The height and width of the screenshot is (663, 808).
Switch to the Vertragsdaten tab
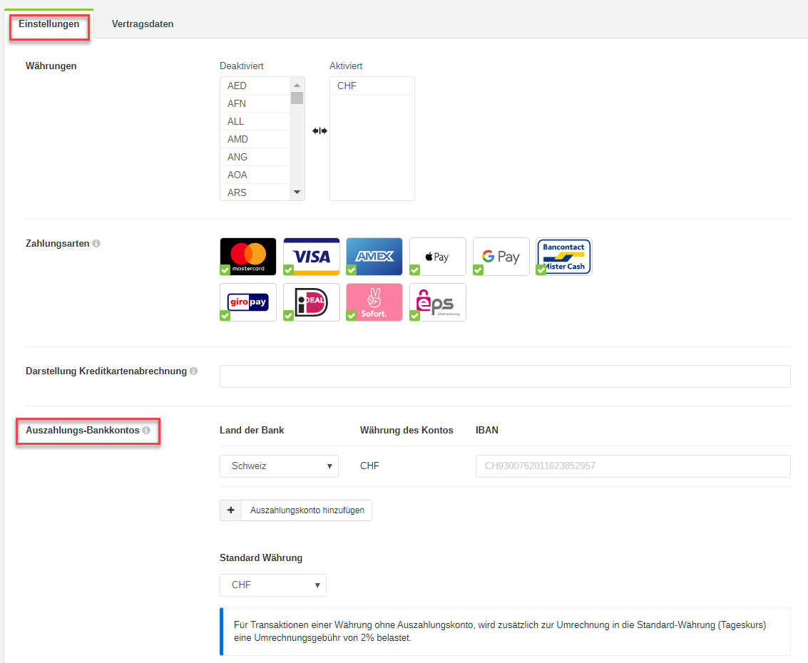(143, 24)
